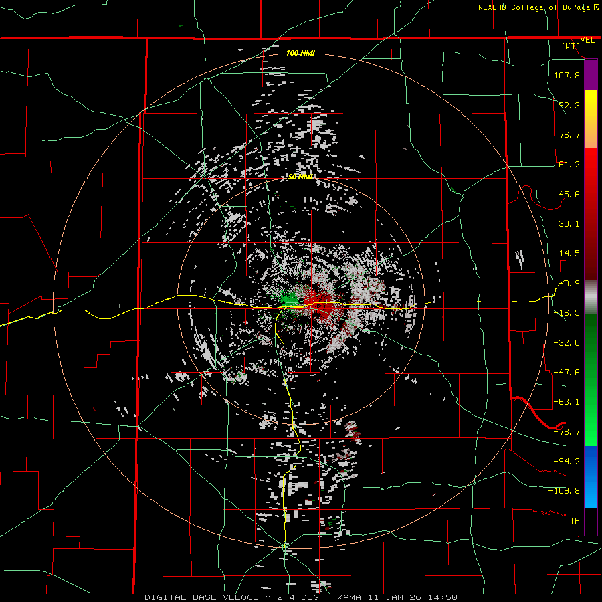Image resolution: width=602 pixels, height=602 pixels.
Task: Click the Digital Base Velocity caption text
Action: 300,597
